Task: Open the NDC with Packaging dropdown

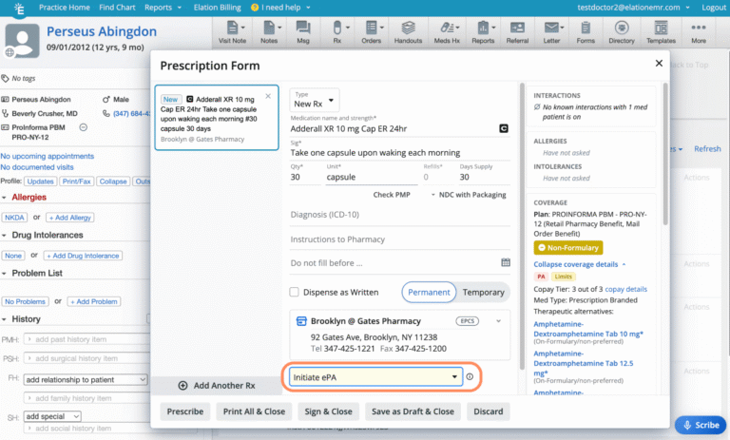Action: (469, 195)
